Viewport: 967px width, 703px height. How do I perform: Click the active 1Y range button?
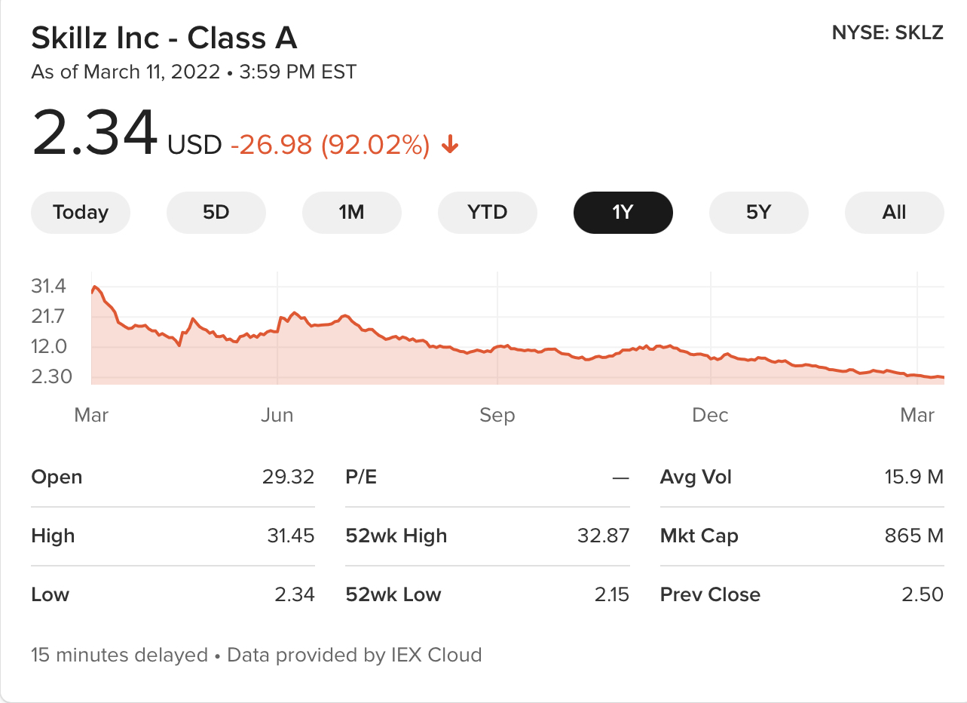click(623, 213)
